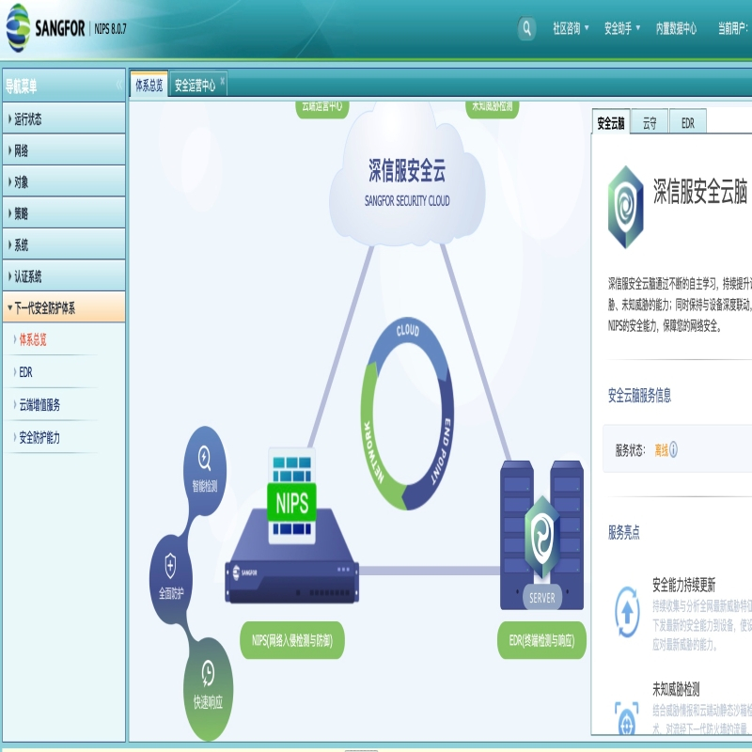Click the Cloud-Network-Endpoint ring graphic
This screenshot has height=752, width=752.
coord(407,414)
